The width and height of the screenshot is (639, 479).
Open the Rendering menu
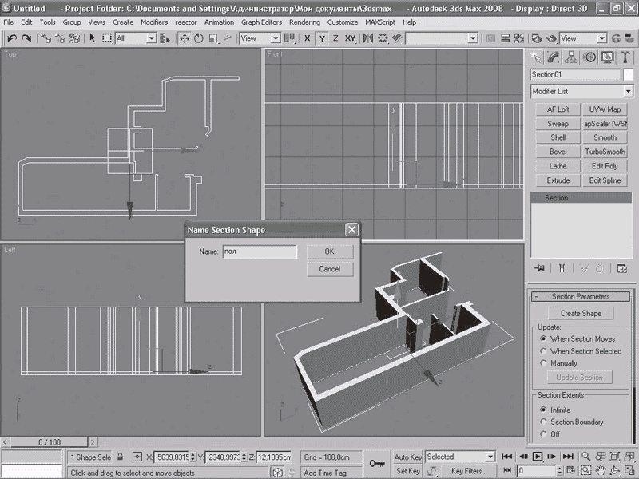304,22
